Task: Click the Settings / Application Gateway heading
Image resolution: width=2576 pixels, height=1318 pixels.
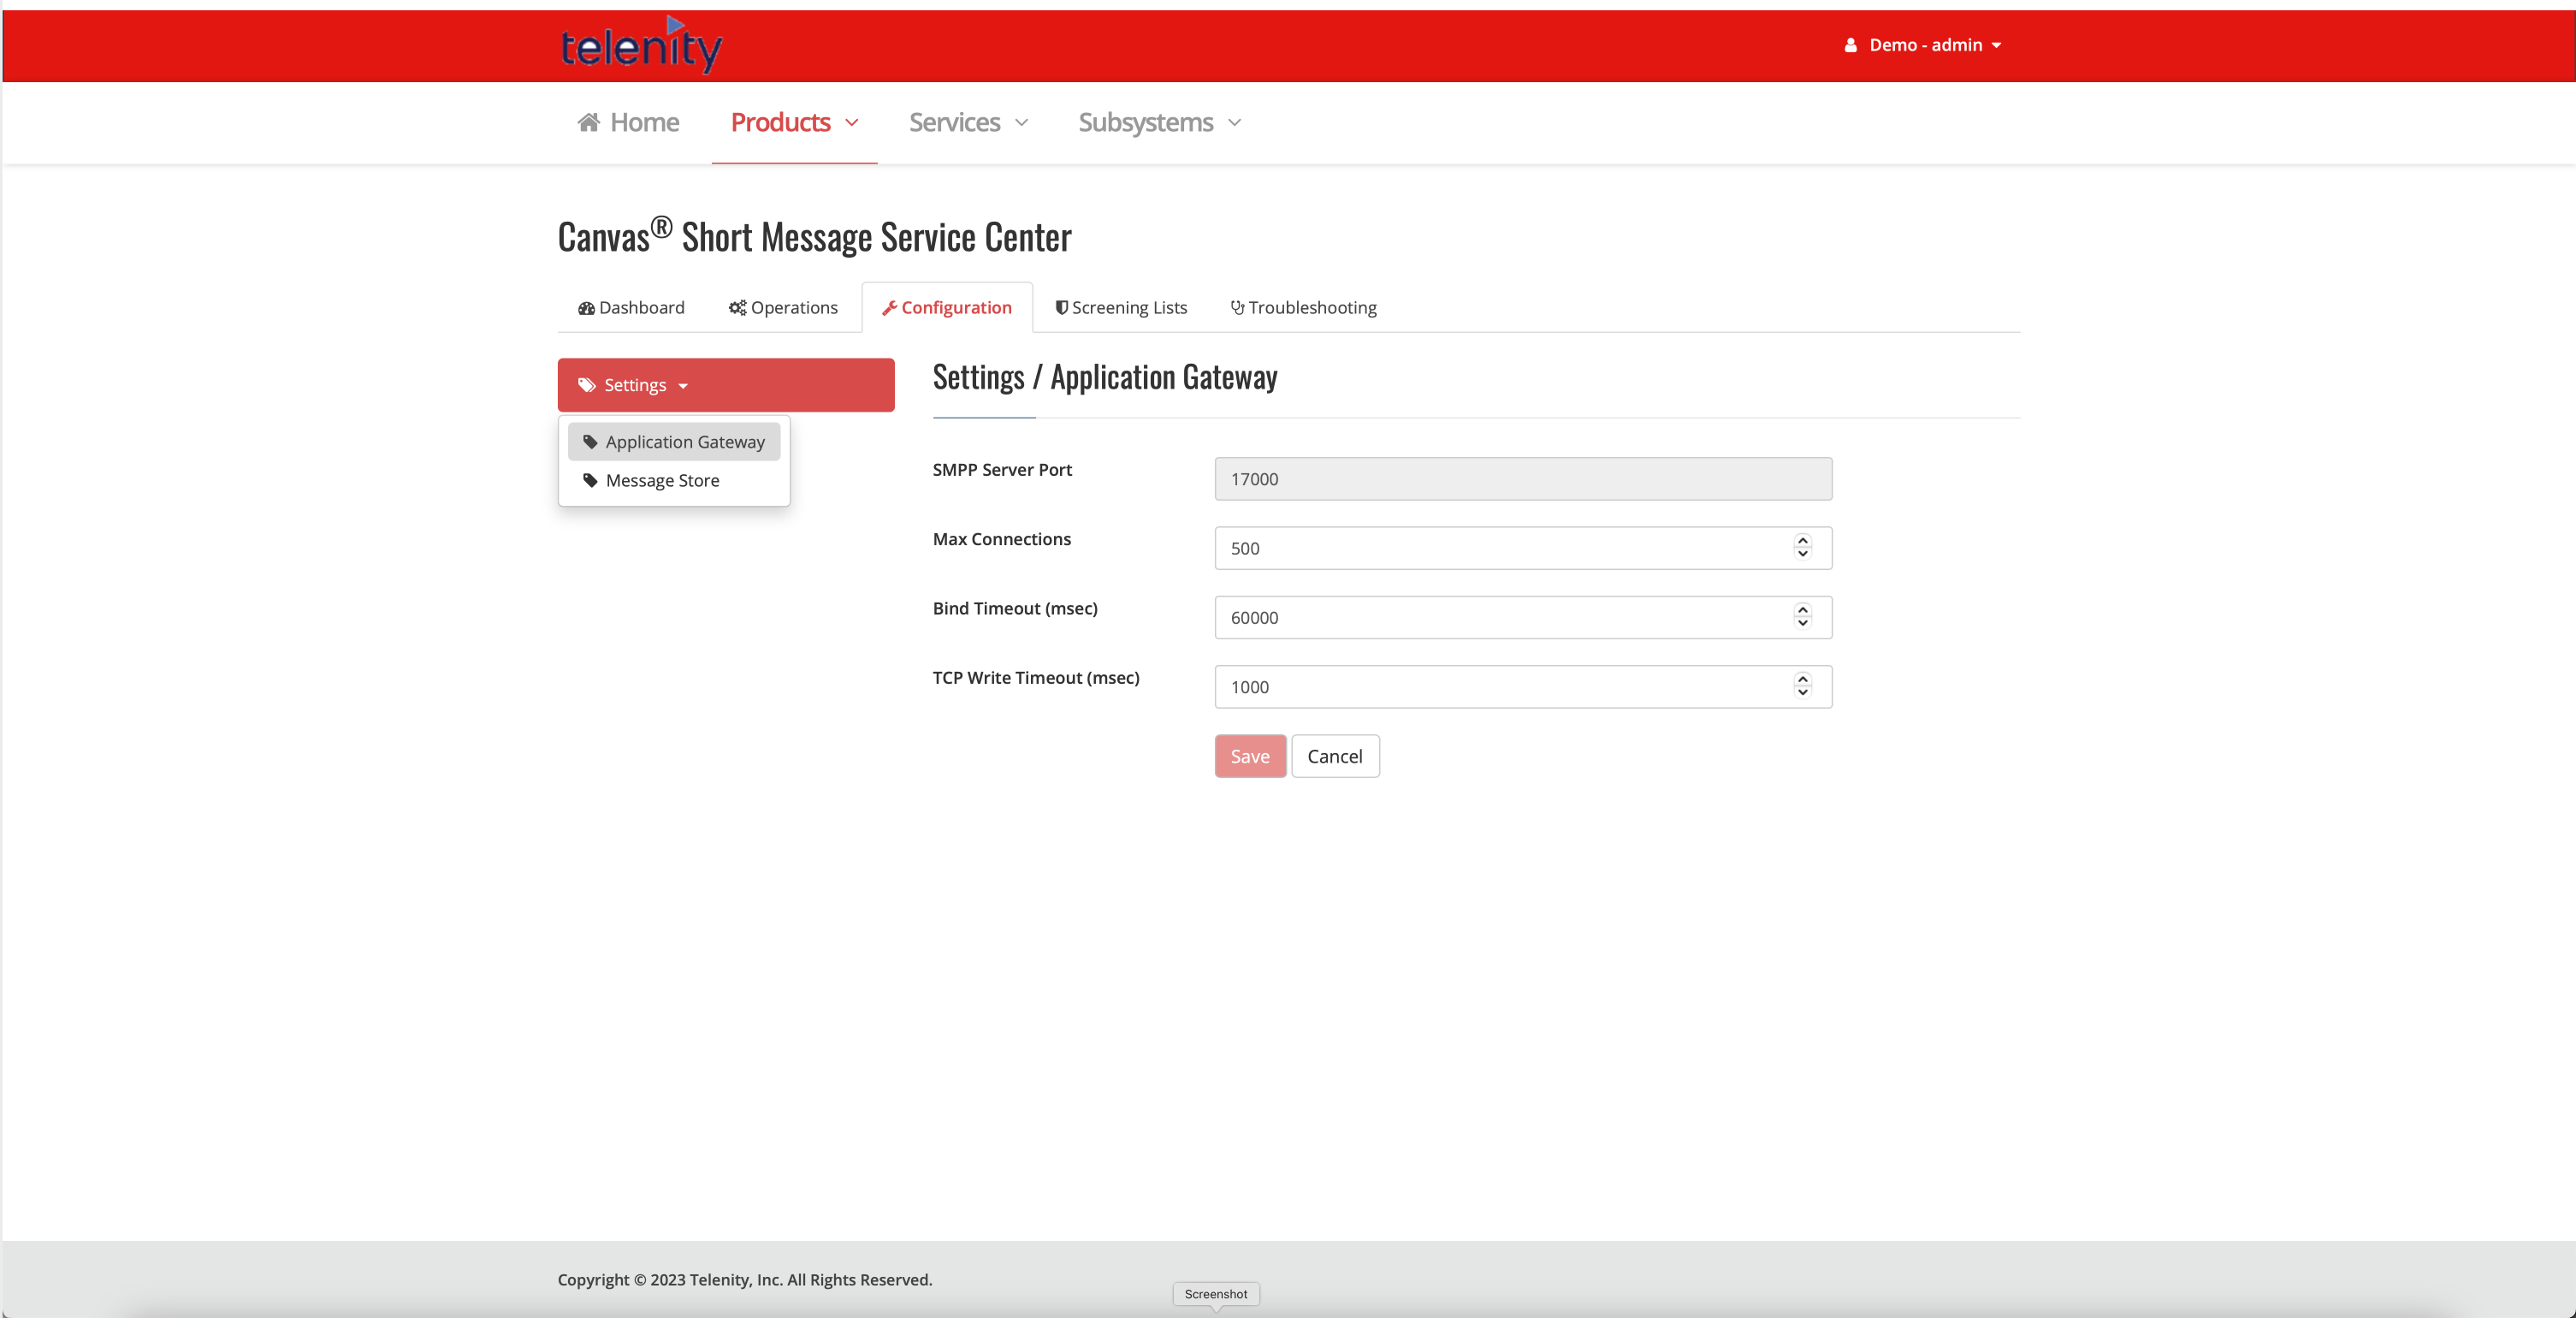Action: (x=1105, y=377)
